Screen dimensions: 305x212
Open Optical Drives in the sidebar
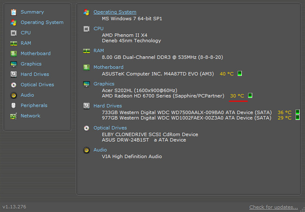(x=37, y=85)
